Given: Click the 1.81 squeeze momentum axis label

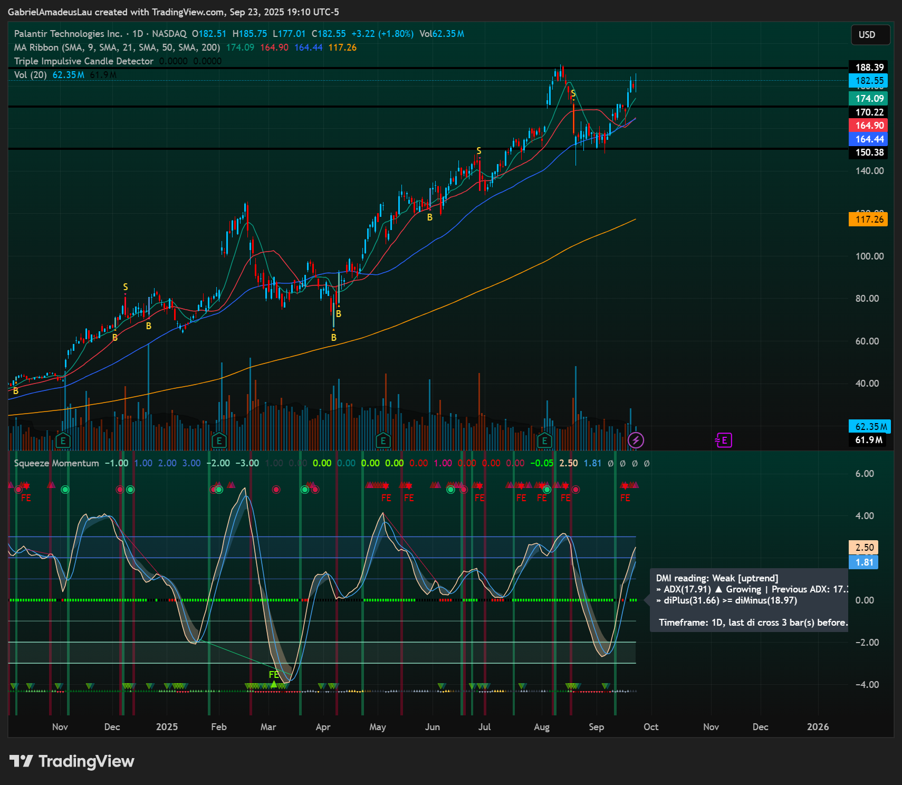Looking at the screenshot, I should point(865,562).
